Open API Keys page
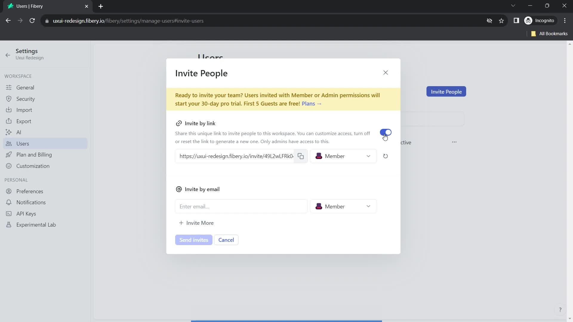 (45, 214)
